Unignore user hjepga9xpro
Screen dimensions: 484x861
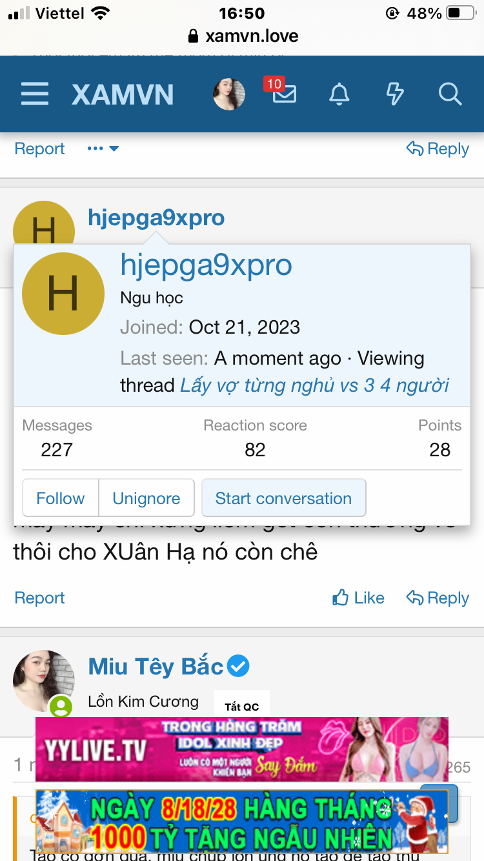click(x=146, y=498)
